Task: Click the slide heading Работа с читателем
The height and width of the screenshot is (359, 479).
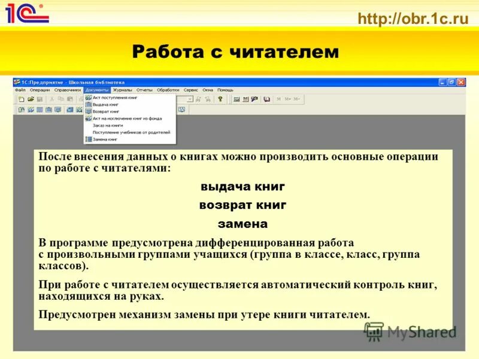Action: click(235, 51)
